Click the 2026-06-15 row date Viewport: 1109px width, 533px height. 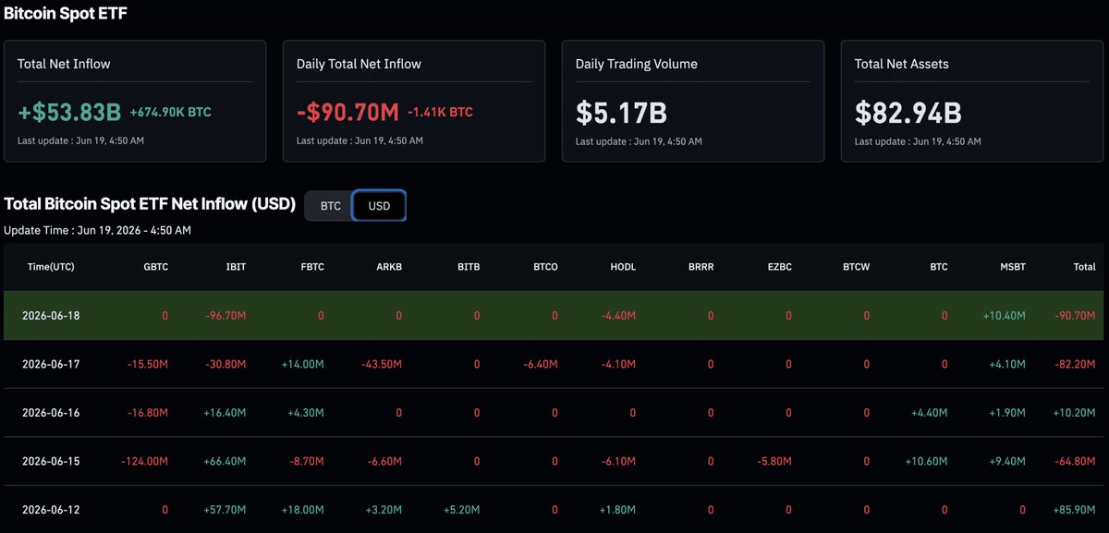click(51, 461)
